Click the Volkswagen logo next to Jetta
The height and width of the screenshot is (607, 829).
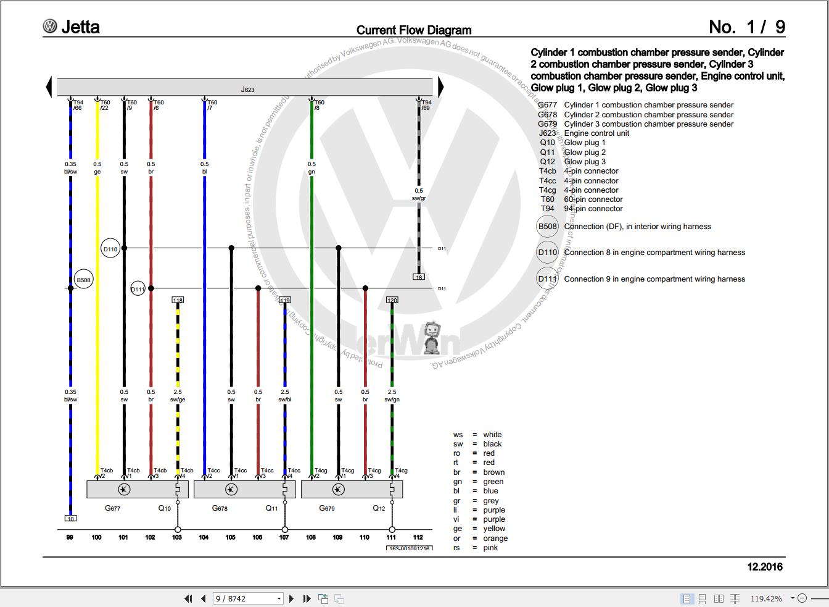[x=50, y=26]
